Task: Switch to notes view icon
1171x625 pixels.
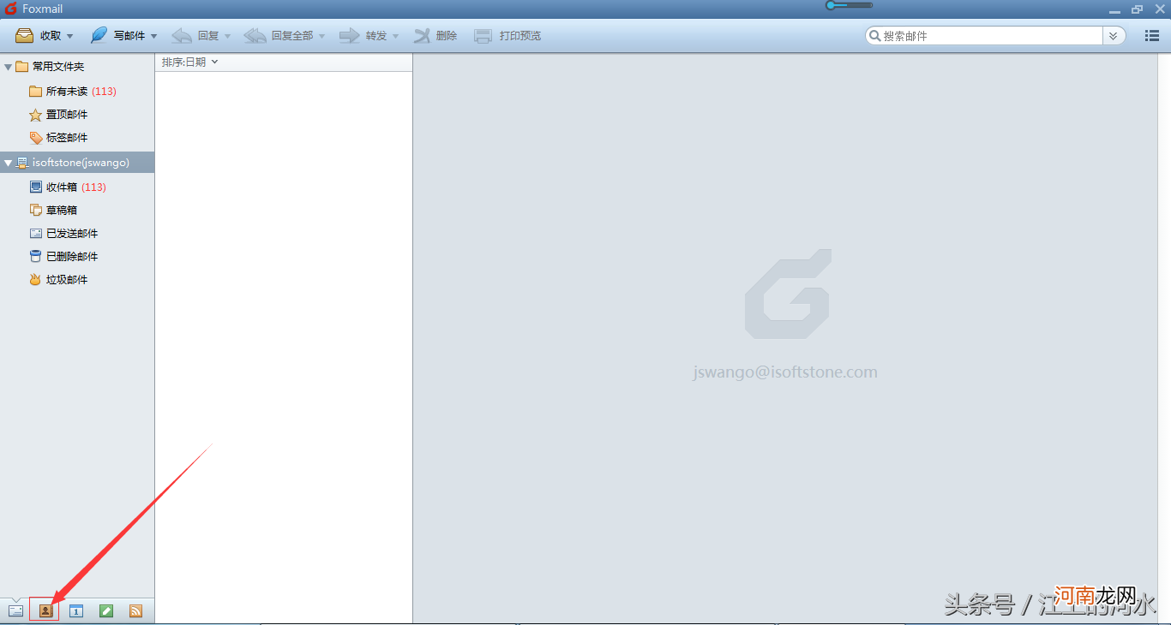Action: click(106, 611)
